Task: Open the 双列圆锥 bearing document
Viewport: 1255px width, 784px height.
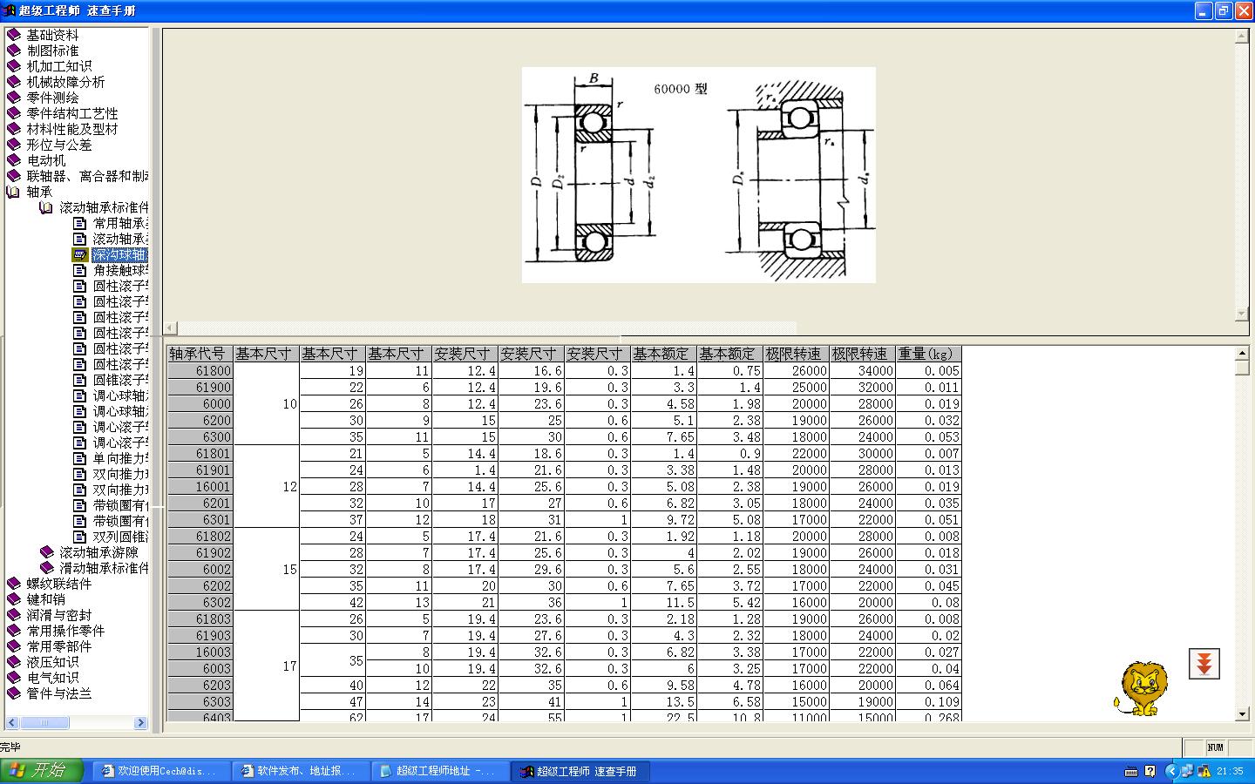Action: point(120,537)
